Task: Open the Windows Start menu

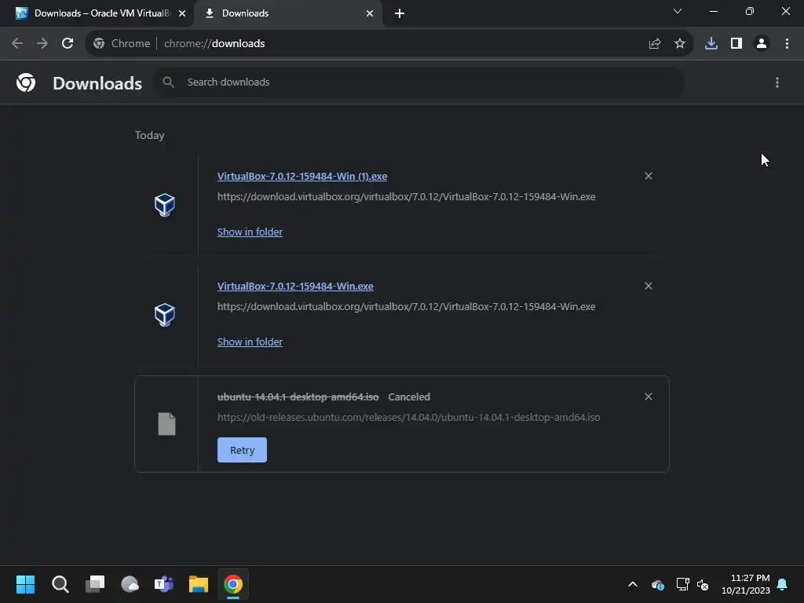Action: tap(25, 584)
